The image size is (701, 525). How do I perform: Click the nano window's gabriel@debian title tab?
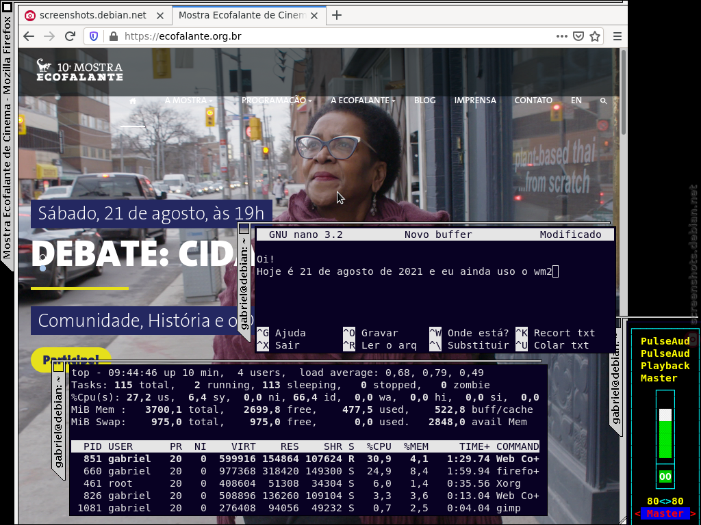244,284
